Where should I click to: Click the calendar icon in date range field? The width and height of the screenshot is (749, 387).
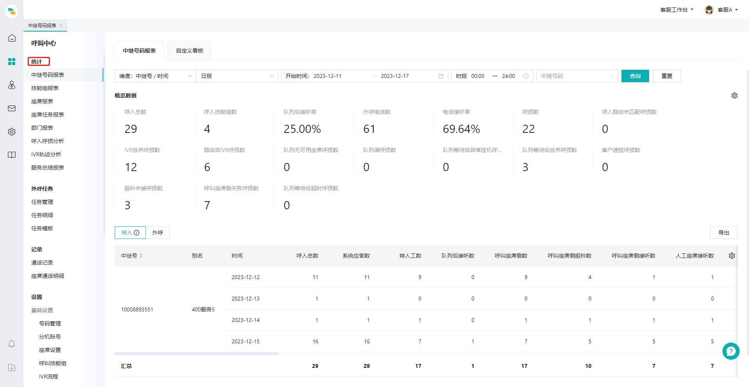point(441,76)
